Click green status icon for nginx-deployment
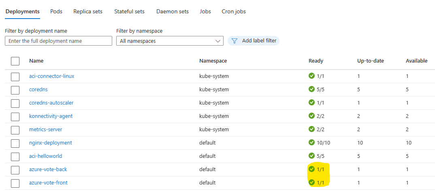This screenshot has width=435, height=195. tap(311, 143)
